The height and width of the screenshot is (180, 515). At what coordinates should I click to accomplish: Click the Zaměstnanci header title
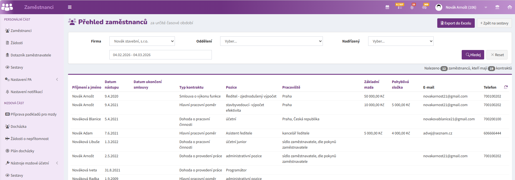(39, 7)
